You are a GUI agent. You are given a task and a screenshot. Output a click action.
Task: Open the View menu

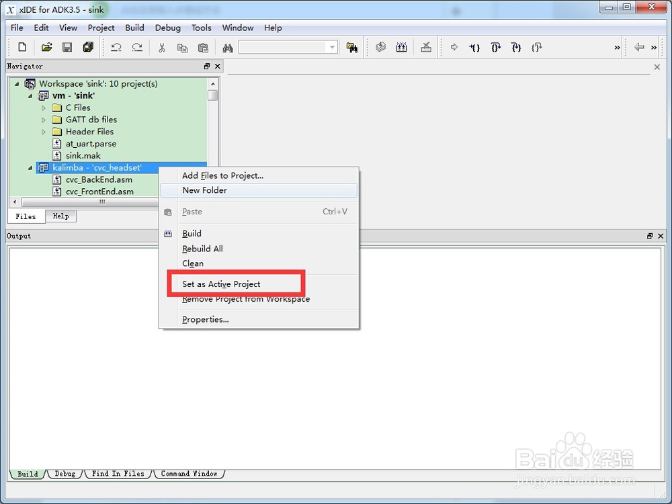(x=68, y=28)
